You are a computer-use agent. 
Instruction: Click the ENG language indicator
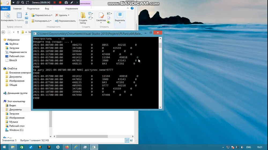tap(248, 147)
